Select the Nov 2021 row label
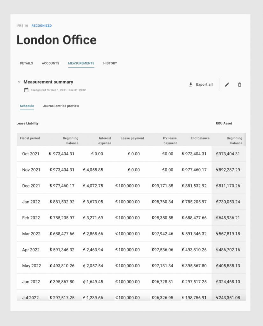 31,170
